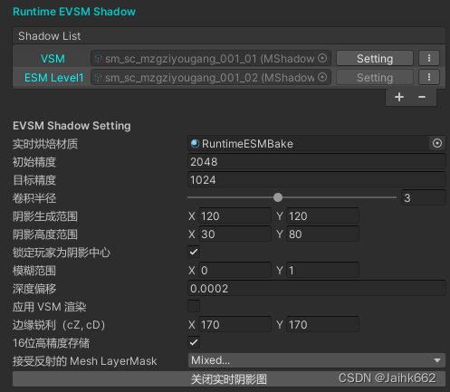Viewport: 450px width, 392px height.
Task: Click 阴影生成范围 label
Action: [45, 216]
